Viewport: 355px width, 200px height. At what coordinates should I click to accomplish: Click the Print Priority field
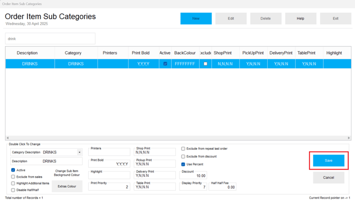[109, 187]
